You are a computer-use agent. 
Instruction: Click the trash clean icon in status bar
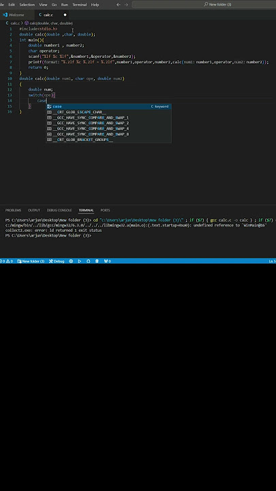click(x=97, y=261)
